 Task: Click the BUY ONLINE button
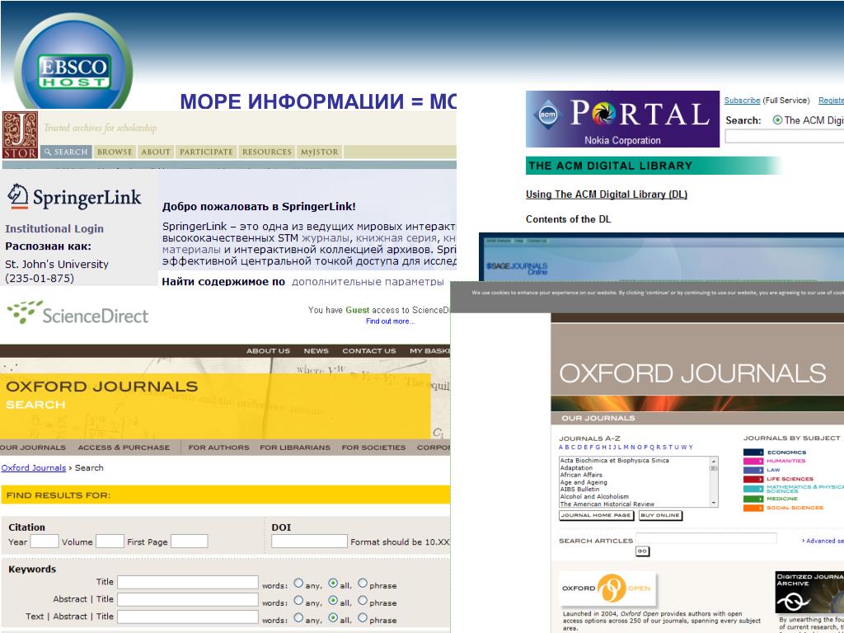660,516
